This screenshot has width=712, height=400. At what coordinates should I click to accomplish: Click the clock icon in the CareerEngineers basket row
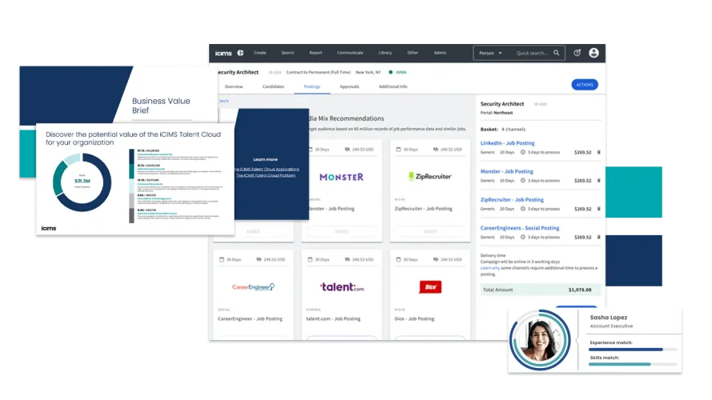tap(523, 237)
